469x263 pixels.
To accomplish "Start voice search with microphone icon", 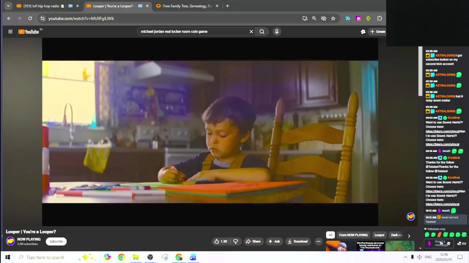I will click(x=277, y=31).
